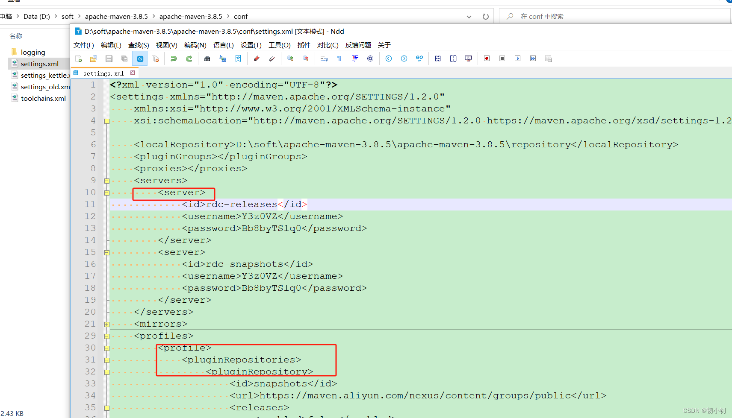The image size is (732, 418).
Task: Click the 关于 menu item
Action: pyautogui.click(x=384, y=45)
